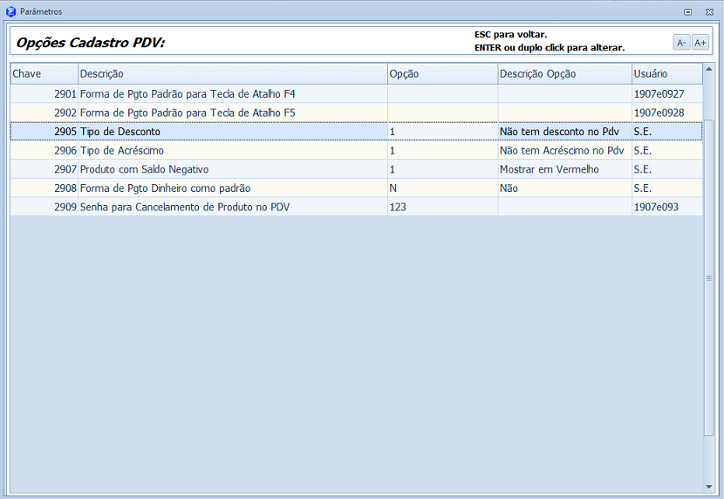
Task: Click the Opção column header
Action: tap(441, 74)
